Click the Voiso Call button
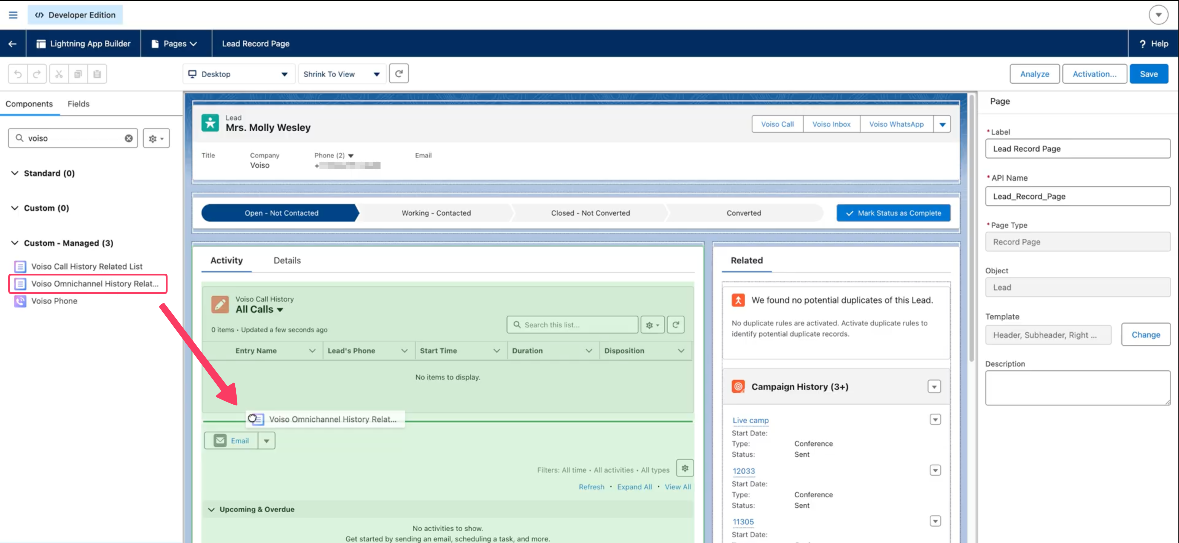 777,124
